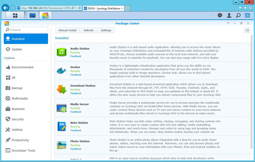
Task: Click the browser page refresh icon
Action: pyautogui.click(x=79, y=8)
